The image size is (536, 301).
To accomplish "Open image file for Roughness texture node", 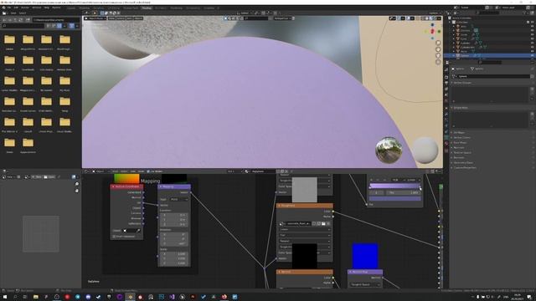I will [323, 223].
